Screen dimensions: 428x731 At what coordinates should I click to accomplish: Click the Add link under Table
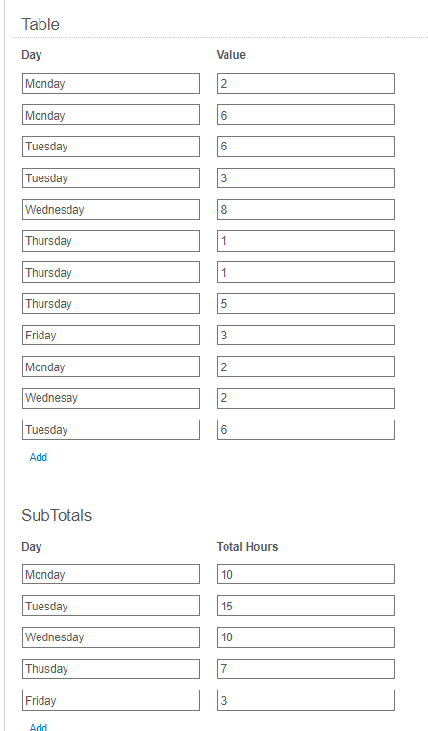(x=39, y=457)
